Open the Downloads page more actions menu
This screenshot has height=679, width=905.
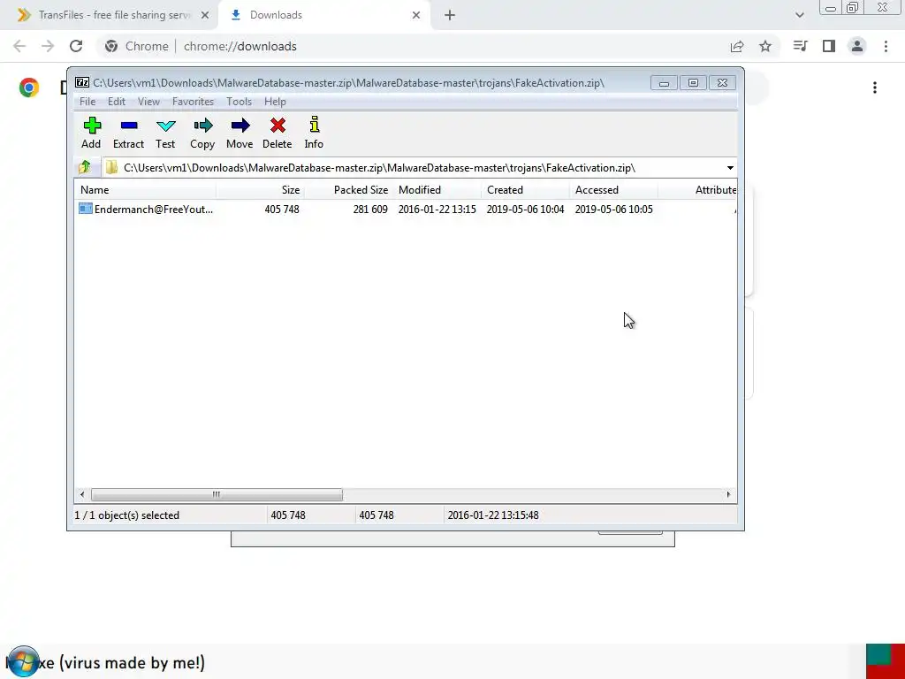click(x=875, y=88)
